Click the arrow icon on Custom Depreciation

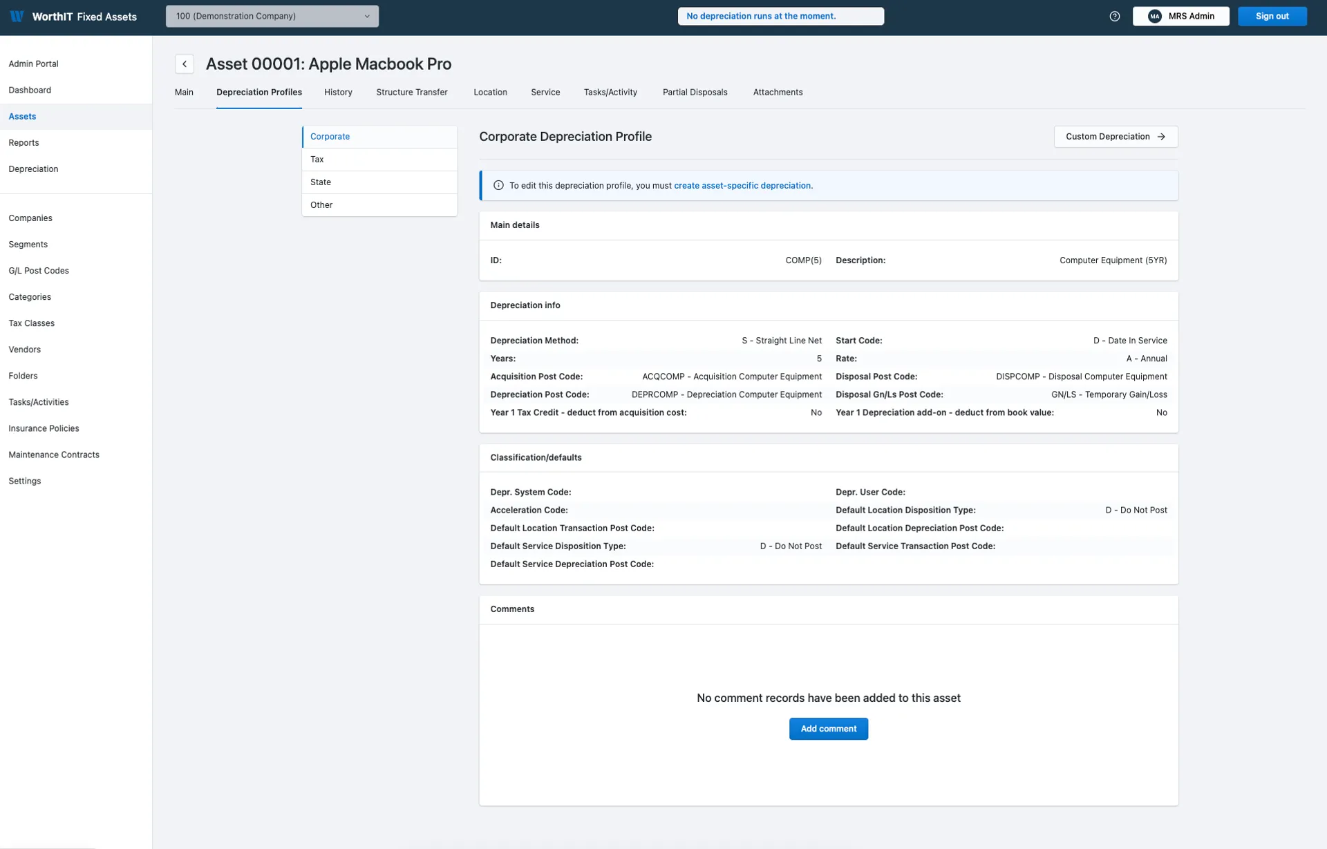click(x=1160, y=136)
